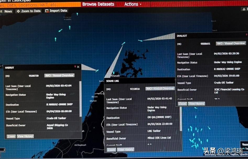Pin the DHALKUT vessel popup
Viewport: 248px width, 159px height.
pos(247,35)
